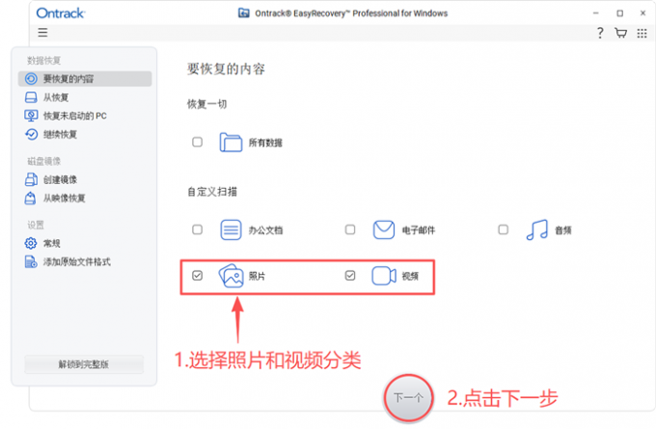Click the 音频 music note icon
Screen dimensions: 656x429
pyautogui.click(x=537, y=229)
